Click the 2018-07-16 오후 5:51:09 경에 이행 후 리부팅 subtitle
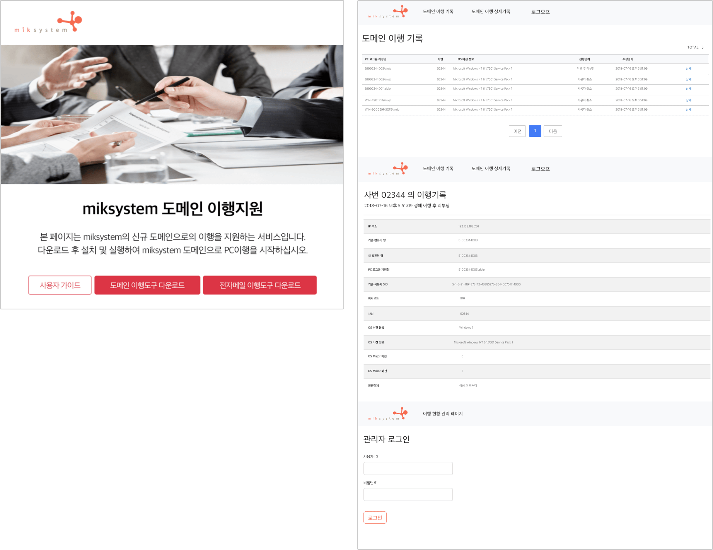The image size is (713, 550). click(x=407, y=206)
